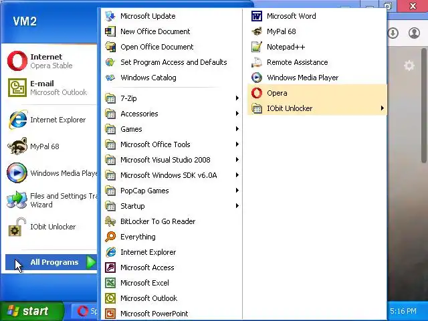Viewport: 428px width, 321px height.
Task: Click the All Programs green arrow
Action: (x=91, y=262)
